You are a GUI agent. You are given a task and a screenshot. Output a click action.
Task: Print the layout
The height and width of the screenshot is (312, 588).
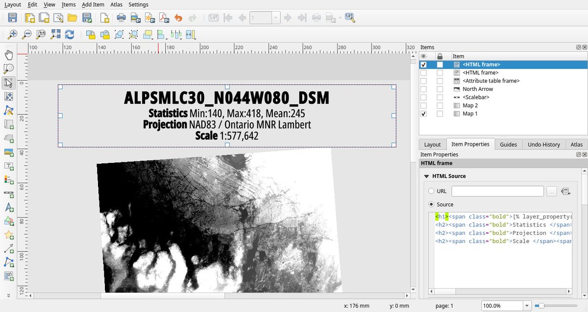[121, 18]
